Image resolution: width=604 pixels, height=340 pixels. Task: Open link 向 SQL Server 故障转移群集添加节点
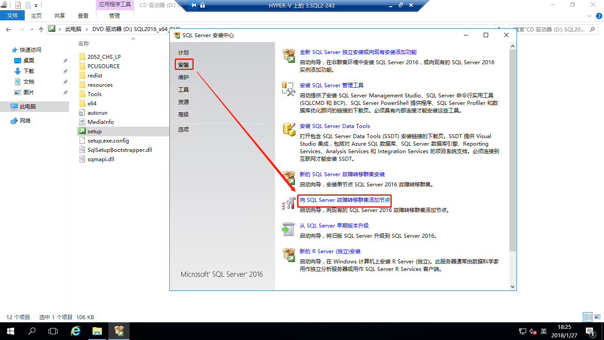click(x=345, y=200)
